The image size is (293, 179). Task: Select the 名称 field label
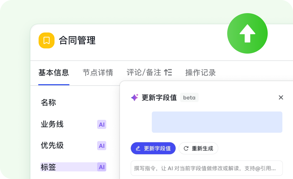48,103
